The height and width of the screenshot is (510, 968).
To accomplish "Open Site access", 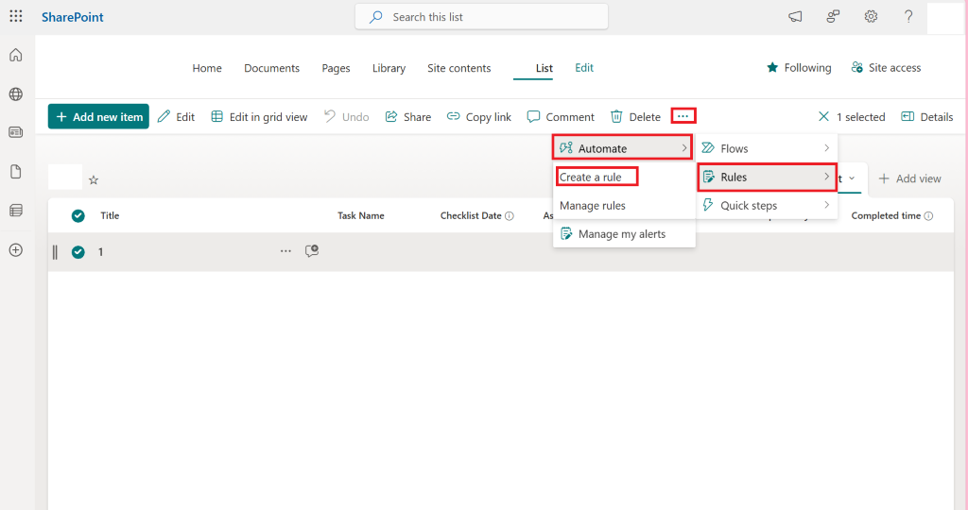I will [x=886, y=68].
